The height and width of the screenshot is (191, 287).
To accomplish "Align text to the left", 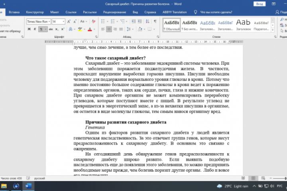I will coord(103,29).
